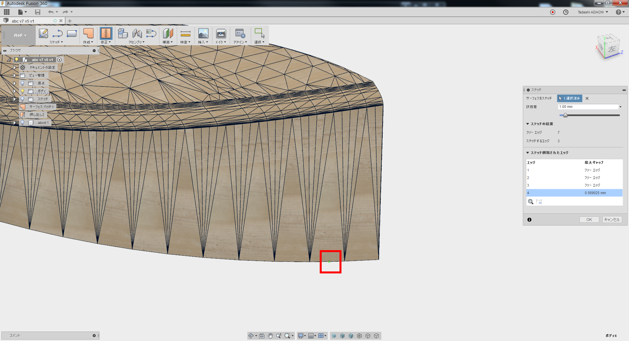The width and height of the screenshot is (629, 341).
Task: Click the Joint icon in the Assemble group
Action: click(137, 33)
